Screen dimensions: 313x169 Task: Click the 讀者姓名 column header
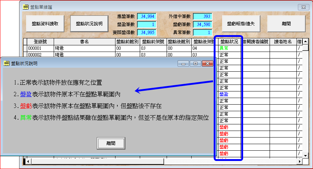[283, 42]
